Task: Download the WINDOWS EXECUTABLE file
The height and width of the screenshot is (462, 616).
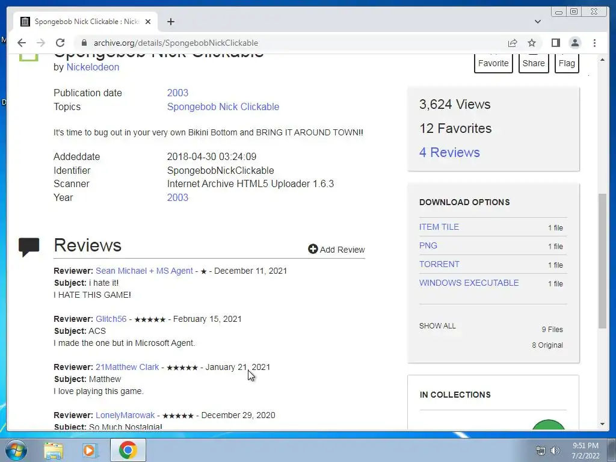Action: point(469,283)
